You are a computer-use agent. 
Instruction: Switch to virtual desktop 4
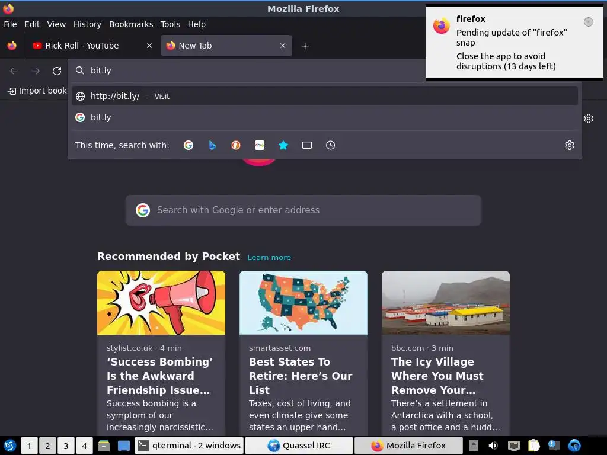84,446
